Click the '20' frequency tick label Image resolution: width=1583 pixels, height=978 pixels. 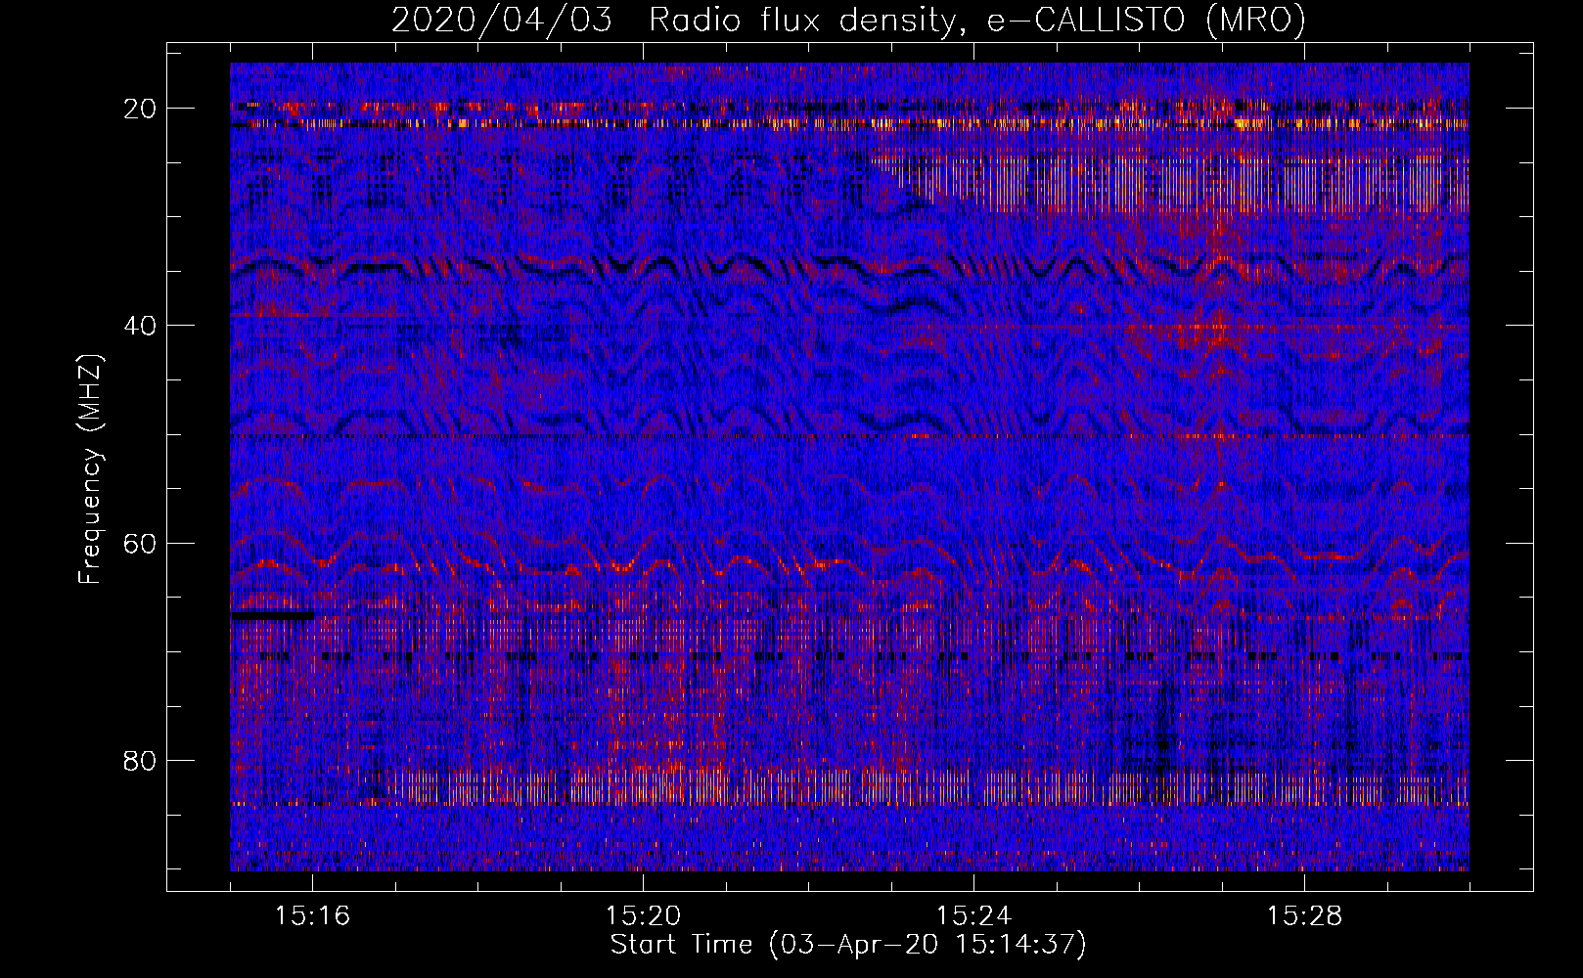point(141,109)
